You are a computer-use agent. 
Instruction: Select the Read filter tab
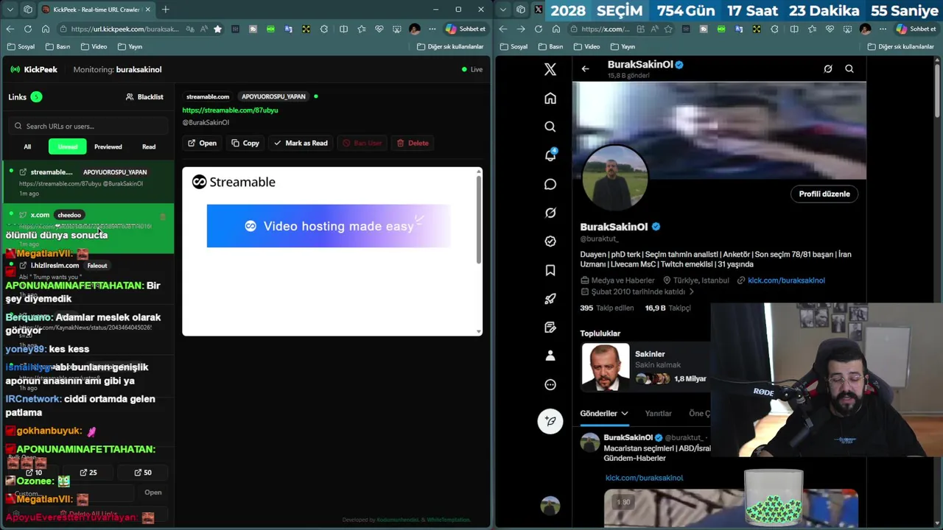pos(149,146)
